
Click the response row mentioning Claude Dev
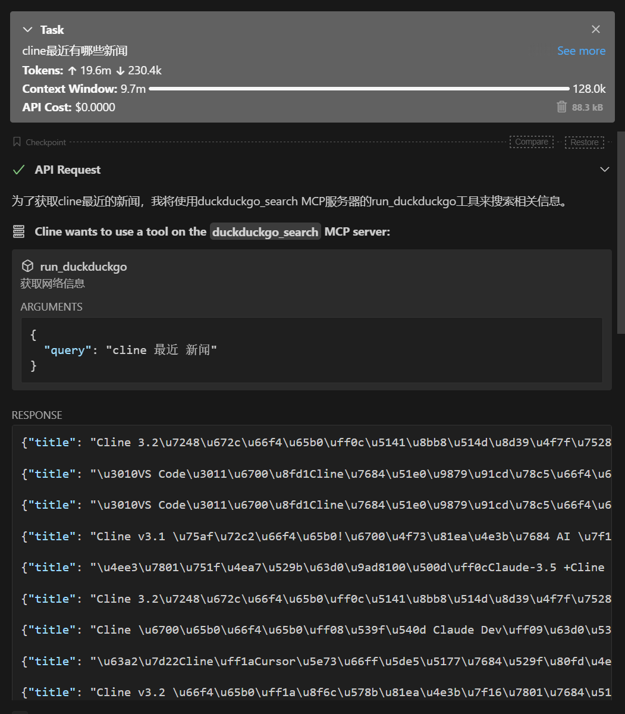coord(316,630)
